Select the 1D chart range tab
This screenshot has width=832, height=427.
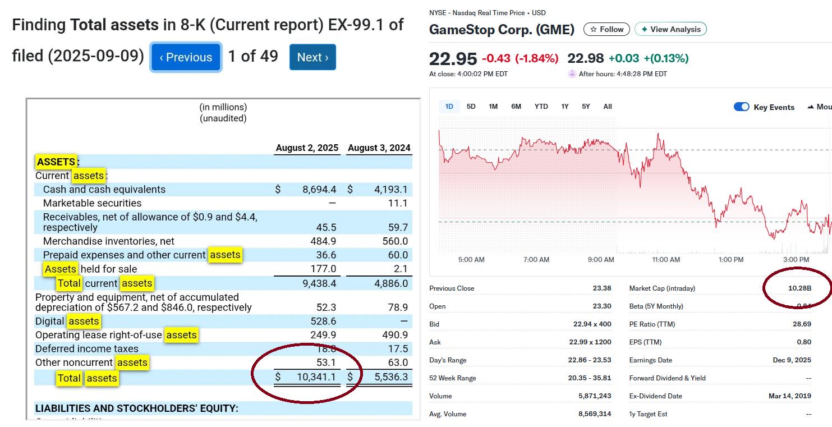(x=449, y=107)
